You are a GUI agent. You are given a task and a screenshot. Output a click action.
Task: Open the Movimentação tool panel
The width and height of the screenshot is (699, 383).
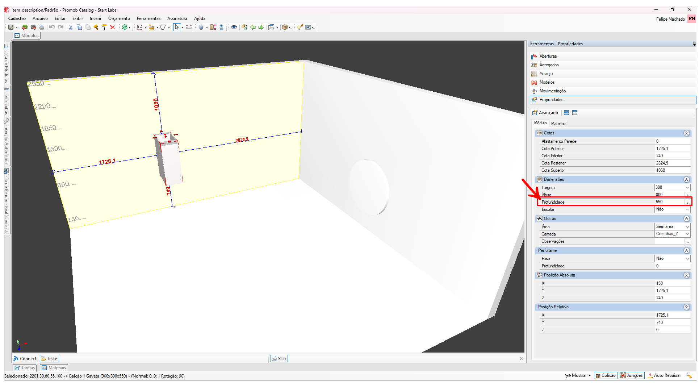click(552, 91)
